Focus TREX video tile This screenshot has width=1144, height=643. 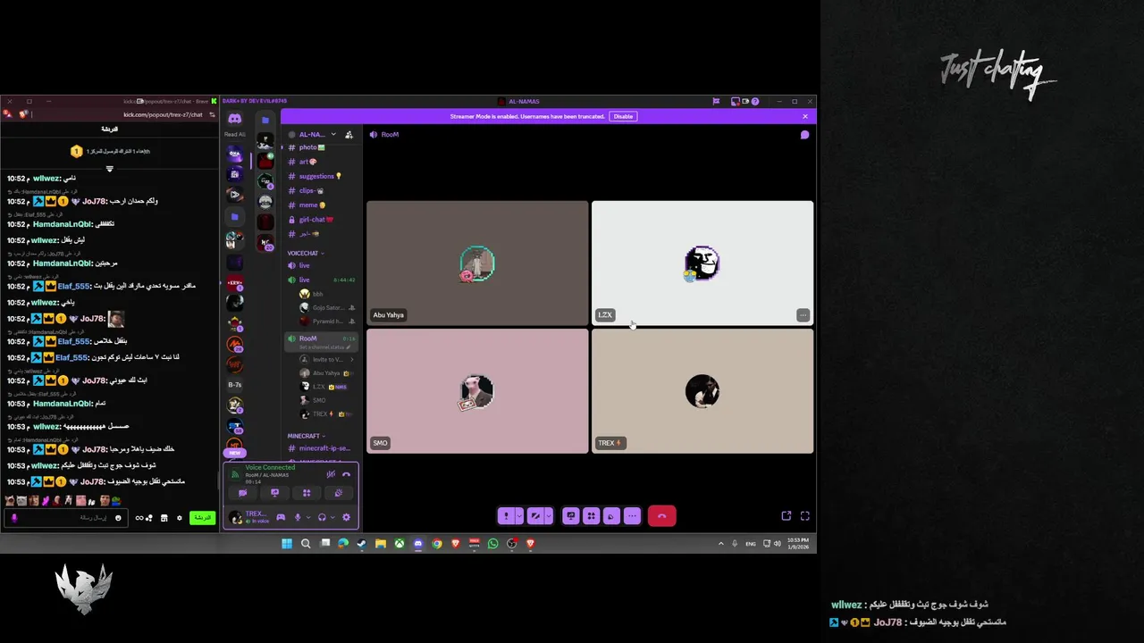702,391
